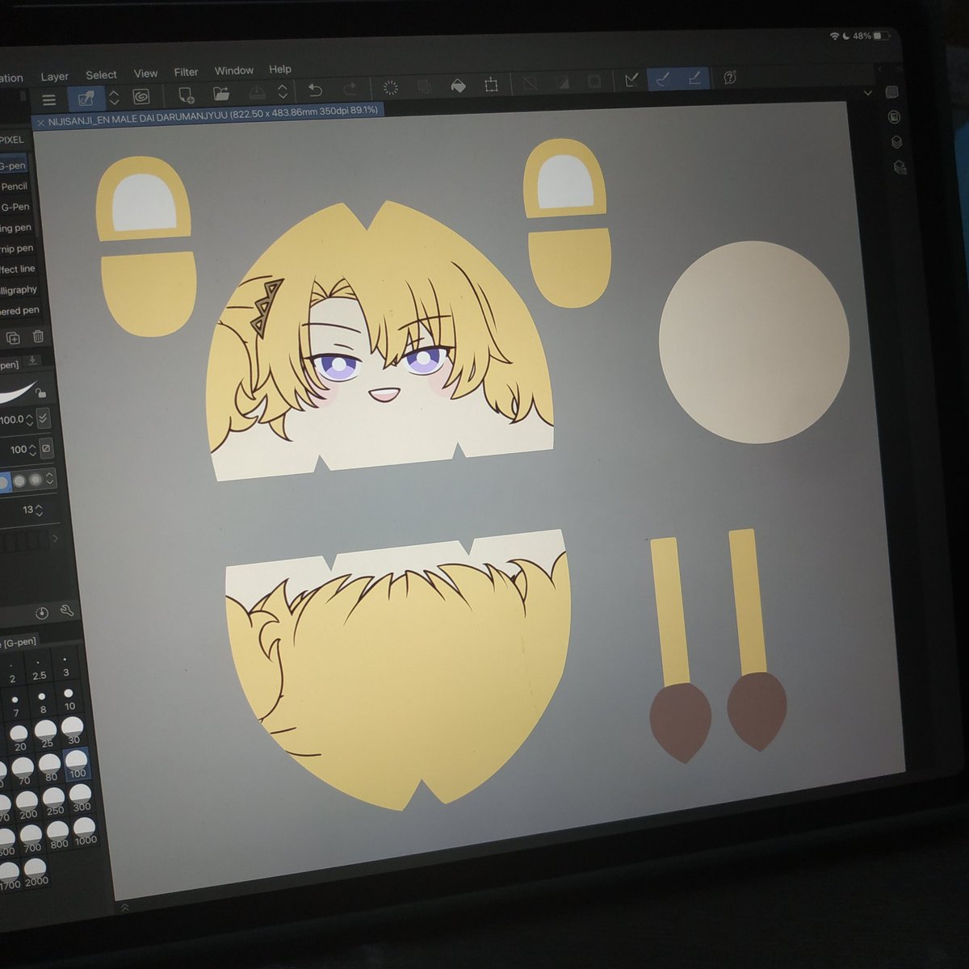Select the Calligraphy sub tool
This screenshot has width=969, height=969.
(x=19, y=290)
